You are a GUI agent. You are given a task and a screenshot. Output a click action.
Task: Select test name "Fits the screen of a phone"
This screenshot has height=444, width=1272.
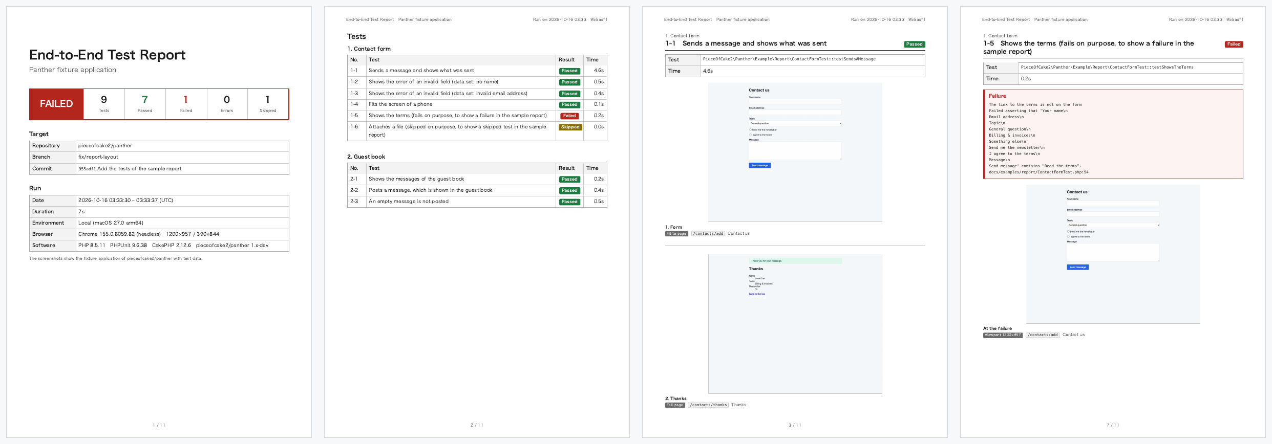pos(400,104)
